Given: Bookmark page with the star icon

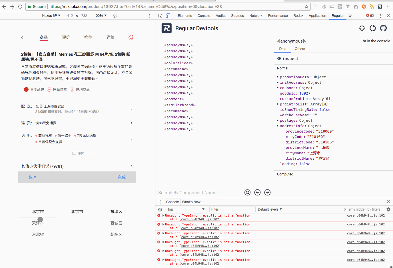Looking at the screenshot, I should [x=306, y=7].
